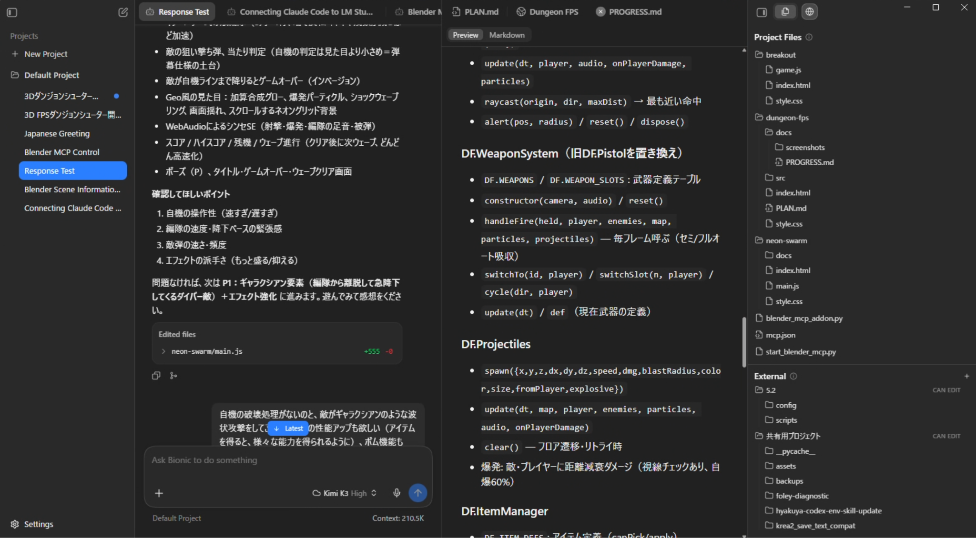Screen dimensions: 976x538
Task: Click the robot icon on the Response Test tab
Action: 150,12
